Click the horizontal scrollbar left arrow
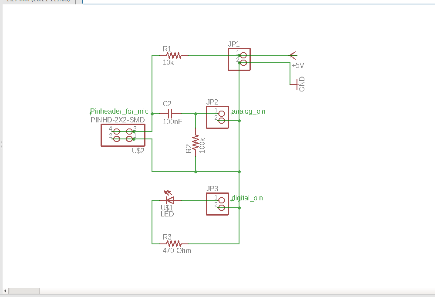This screenshot has height=297, width=435. (5, 291)
